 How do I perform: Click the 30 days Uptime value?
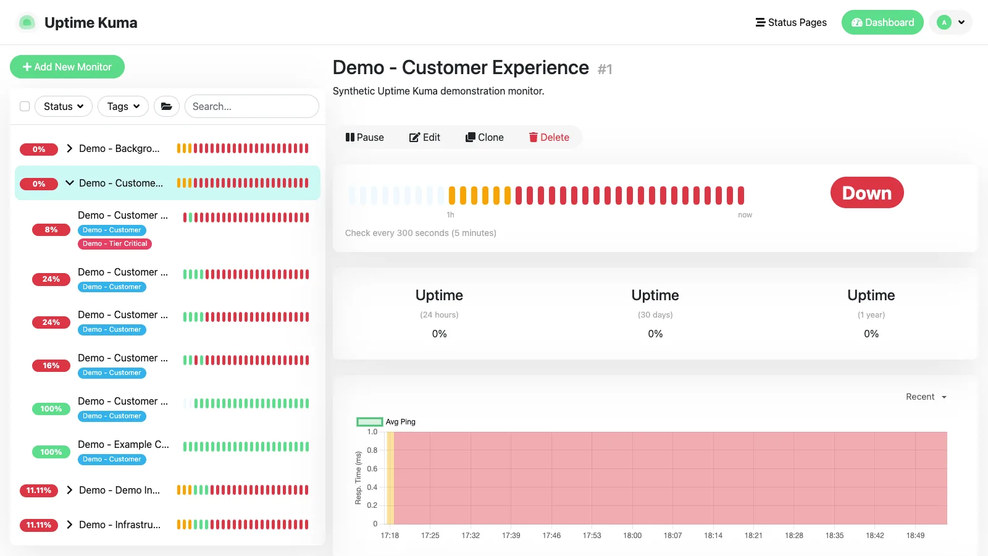(x=655, y=334)
